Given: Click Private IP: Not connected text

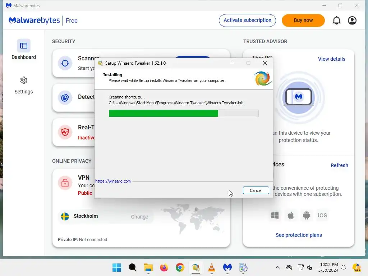Looking at the screenshot, I should click(82, 240).
